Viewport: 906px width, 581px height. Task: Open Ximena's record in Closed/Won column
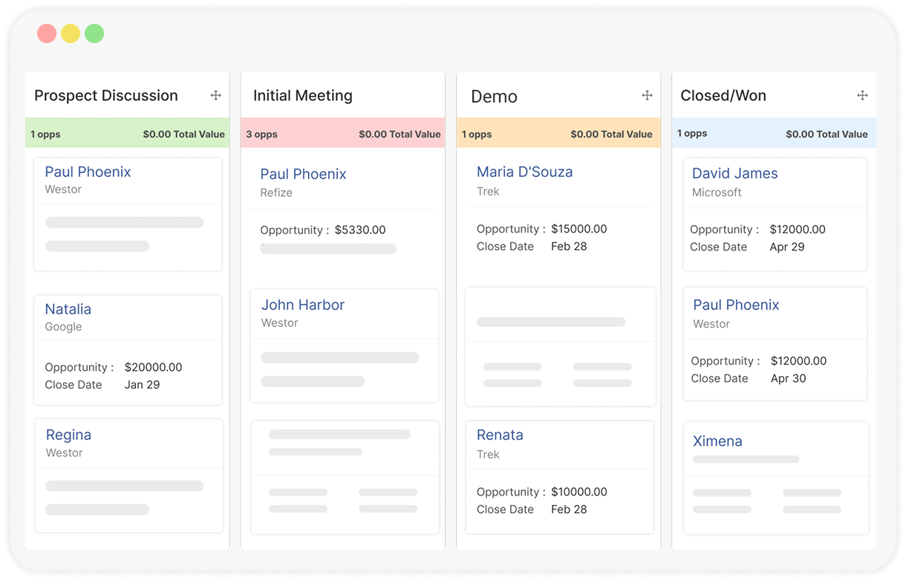(717, 441)
